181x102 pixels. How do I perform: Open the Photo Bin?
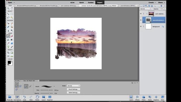tap(10, 98)
